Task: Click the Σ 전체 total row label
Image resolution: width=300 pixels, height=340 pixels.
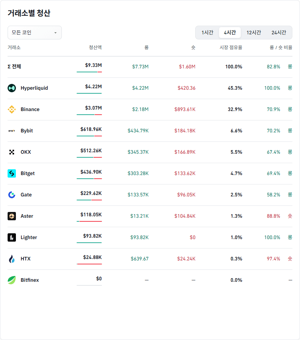Action: 14,67
